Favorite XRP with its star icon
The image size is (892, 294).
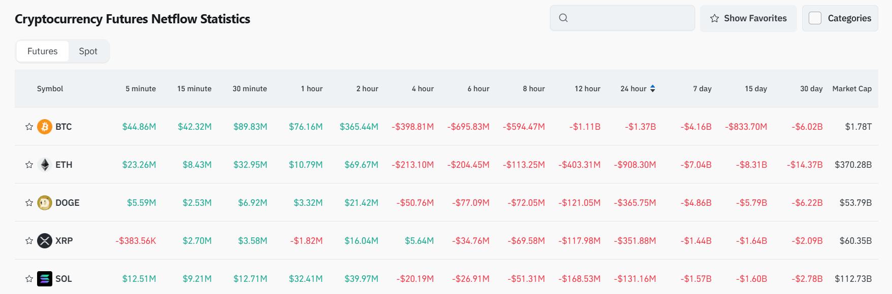(29, 241)
